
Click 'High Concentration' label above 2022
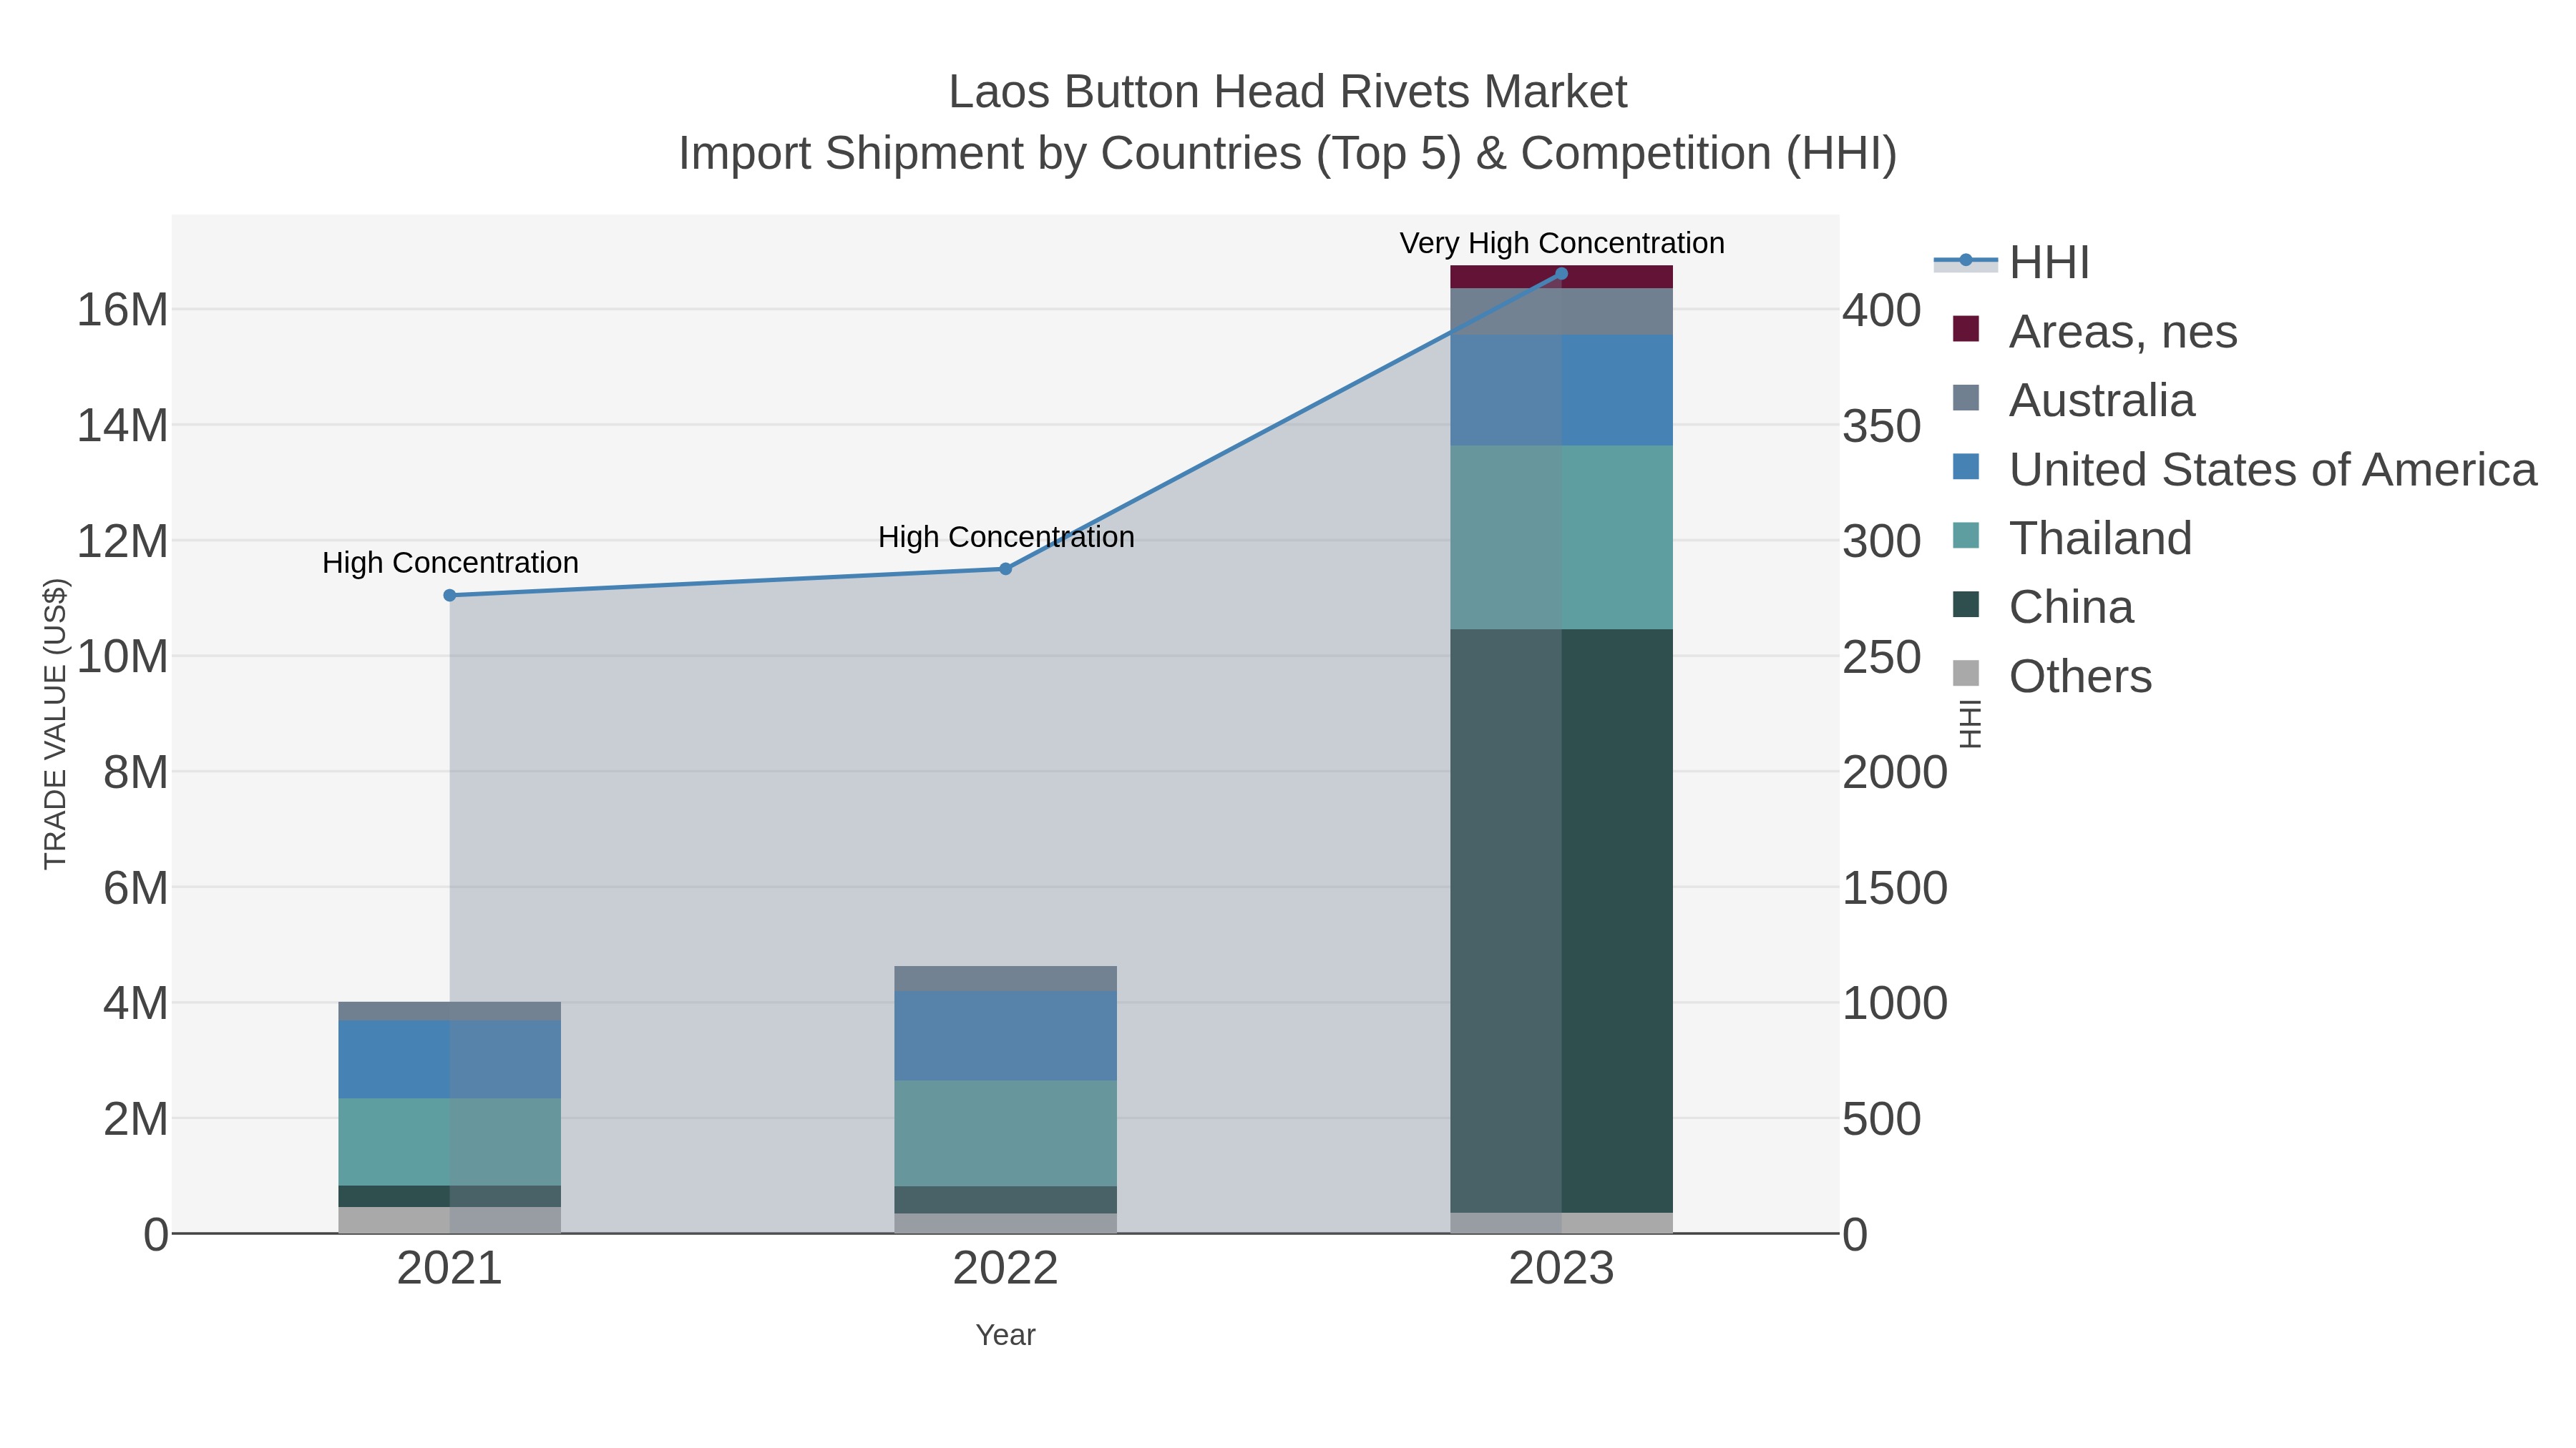[x=1006, y=536]
